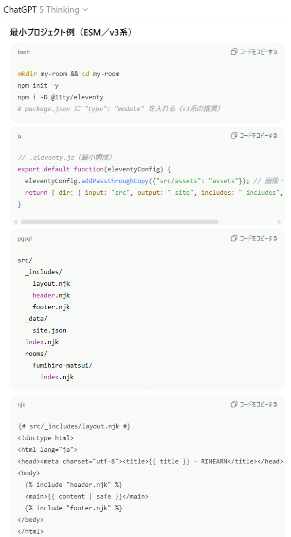Click the npm init -y command line
Image resolution: width=291 pixels, height=537 pixels.
(x=38, y=85)
